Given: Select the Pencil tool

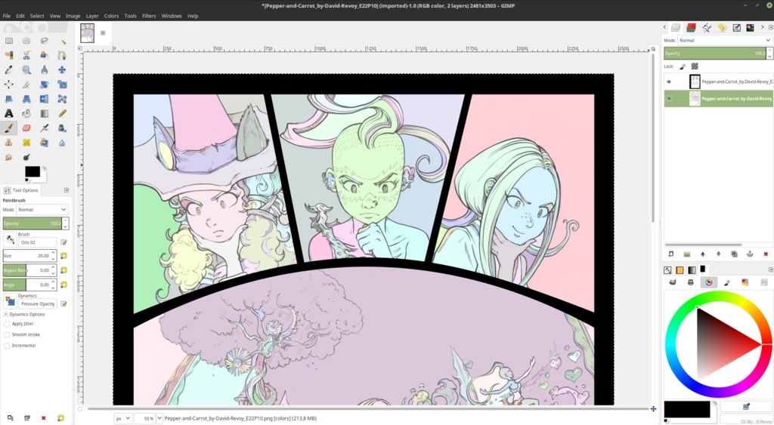Looking at the screenshot, I should tap(62, 113).
